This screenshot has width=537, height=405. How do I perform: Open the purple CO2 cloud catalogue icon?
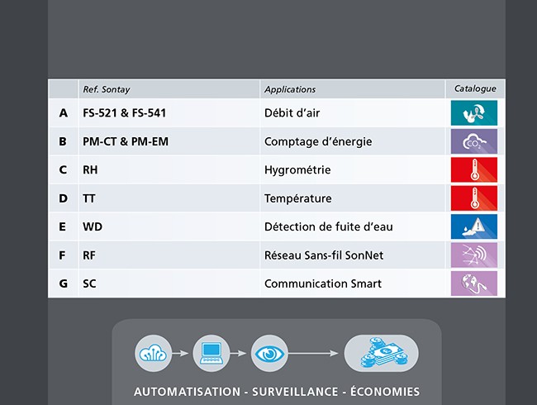click(x=474, y=141)
